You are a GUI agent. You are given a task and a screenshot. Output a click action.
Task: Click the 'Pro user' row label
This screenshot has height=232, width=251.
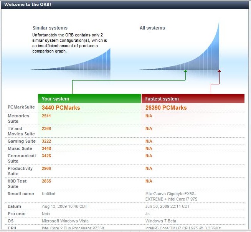17,214
